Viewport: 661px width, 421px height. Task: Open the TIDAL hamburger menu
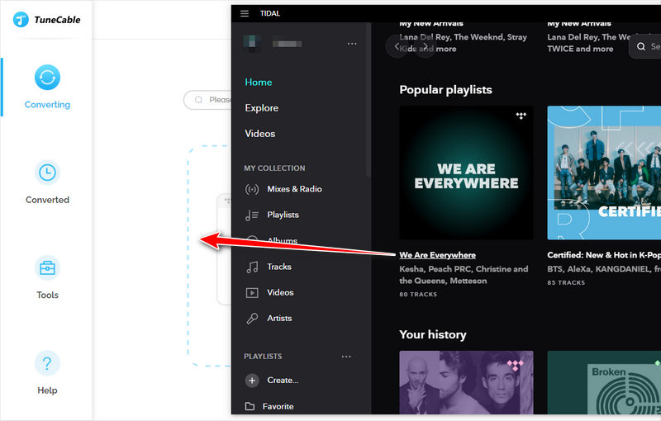click(245, 13)
